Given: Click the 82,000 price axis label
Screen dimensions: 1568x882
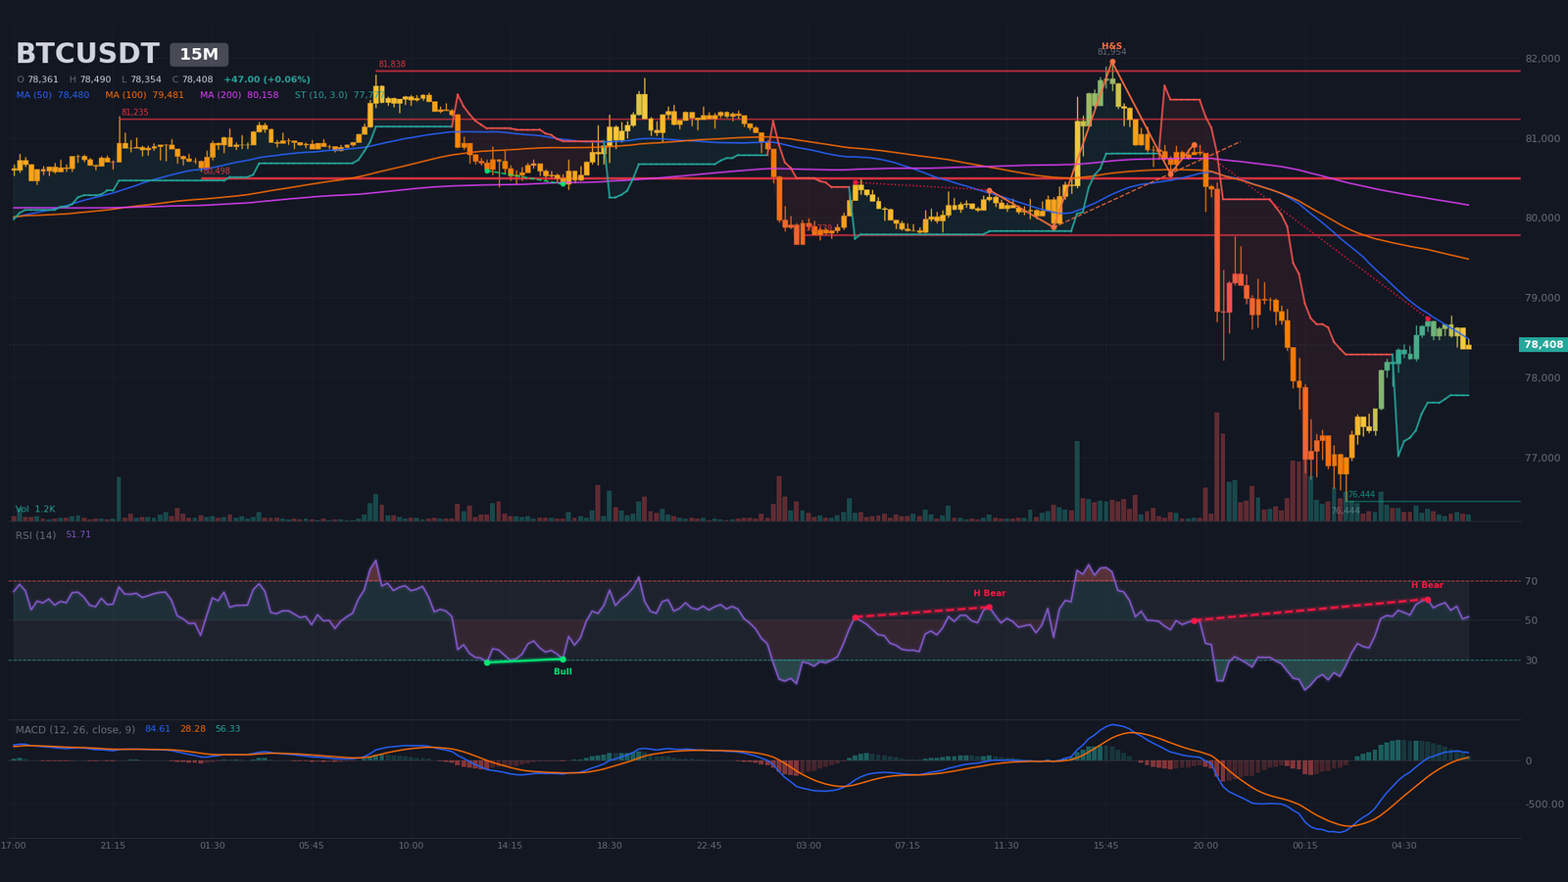Looking at the screenshot, I should coord(1543,59).
